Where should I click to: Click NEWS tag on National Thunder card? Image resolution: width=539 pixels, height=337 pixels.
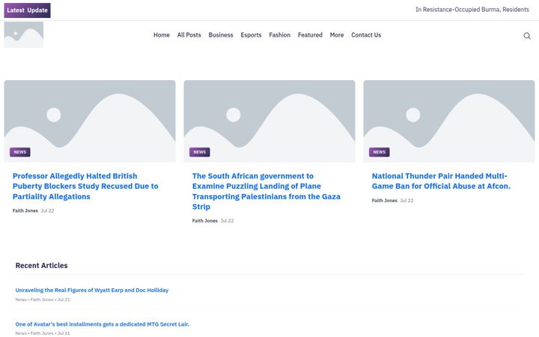[379, 152]
